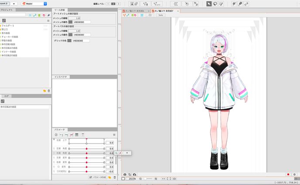The width and height of the screenshot is (300, 185).
Task: Click the red rotation icon in the project panel
Action: 44,15
